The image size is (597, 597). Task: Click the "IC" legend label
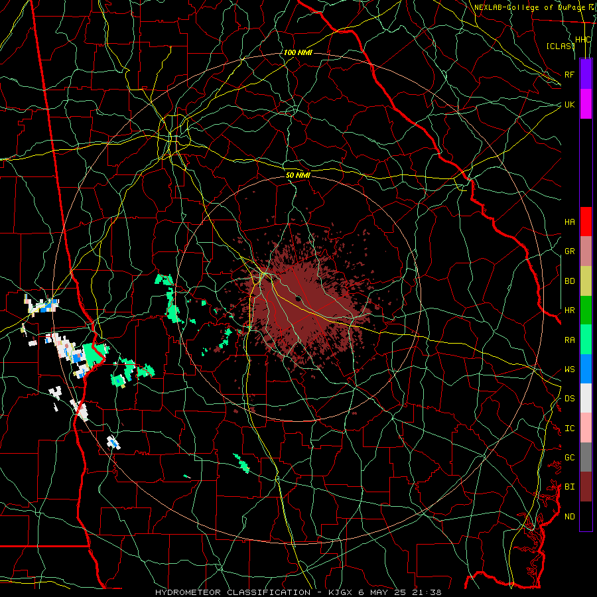click(x=569, y=429)
